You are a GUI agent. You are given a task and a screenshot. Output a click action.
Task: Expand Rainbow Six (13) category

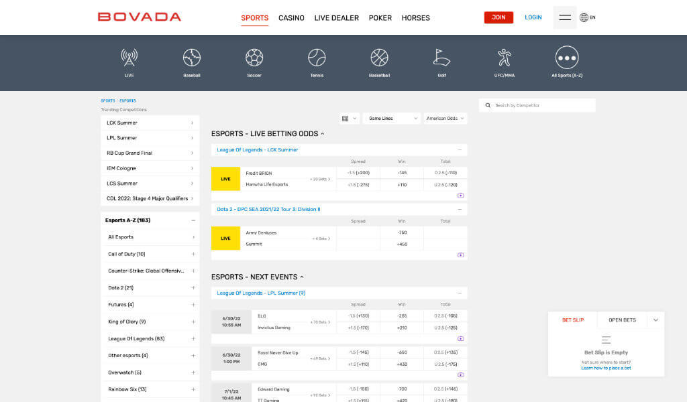pos(193,389)
